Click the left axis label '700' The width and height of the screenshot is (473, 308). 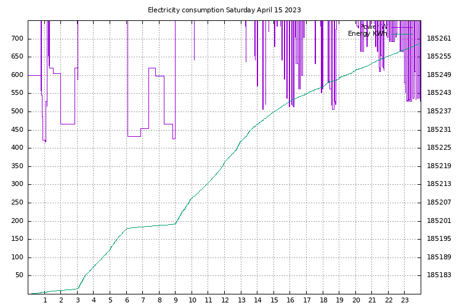pos(17,38)
